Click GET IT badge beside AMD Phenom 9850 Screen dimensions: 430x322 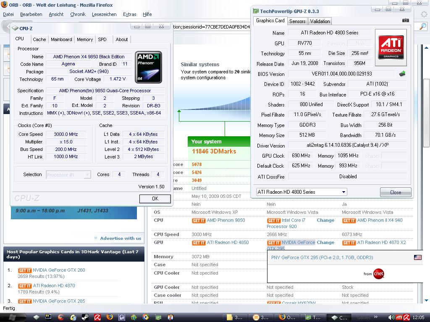[199, 221]
